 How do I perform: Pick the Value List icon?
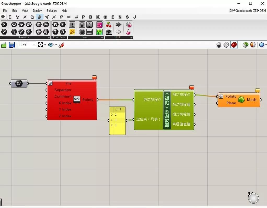(89, 32)
